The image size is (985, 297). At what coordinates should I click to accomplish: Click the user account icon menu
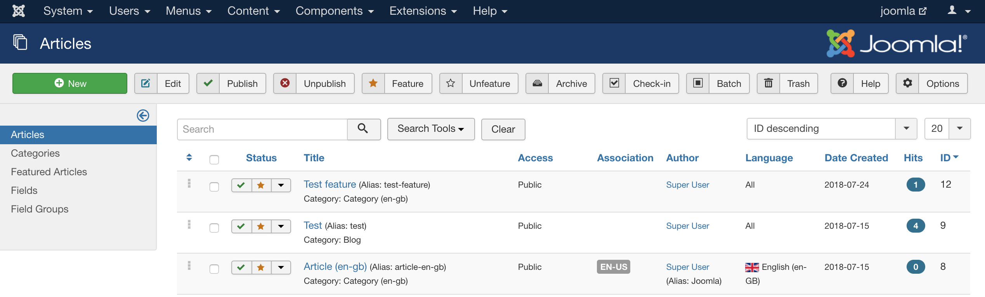[958, 11]
